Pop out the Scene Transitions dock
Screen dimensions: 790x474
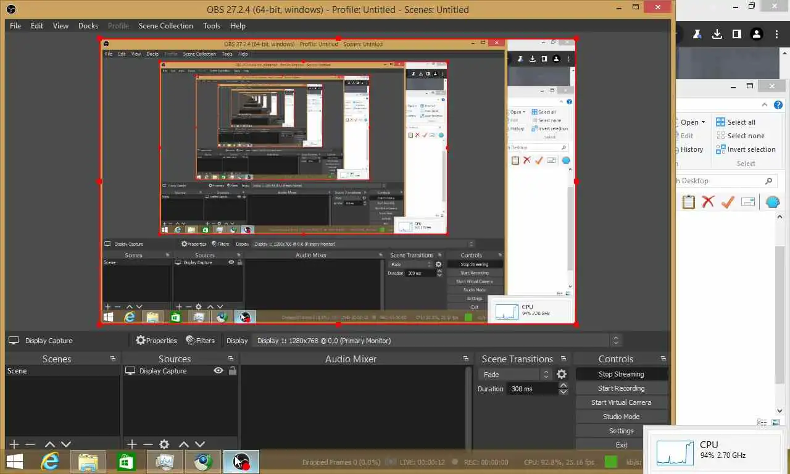tap(563, 359)
